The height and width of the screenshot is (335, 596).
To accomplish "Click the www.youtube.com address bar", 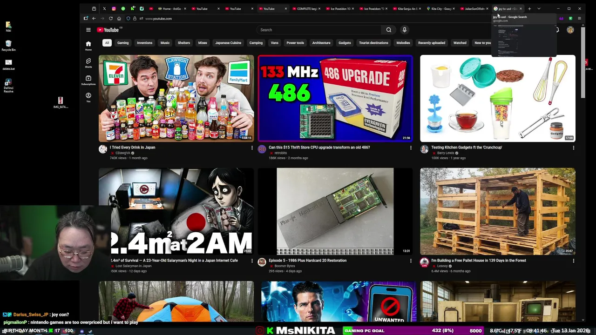I will click(x=158, y=19).
